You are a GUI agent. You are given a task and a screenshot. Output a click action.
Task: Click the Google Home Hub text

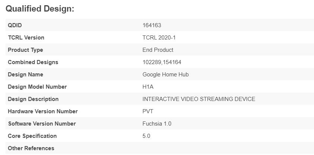point(166,75)
